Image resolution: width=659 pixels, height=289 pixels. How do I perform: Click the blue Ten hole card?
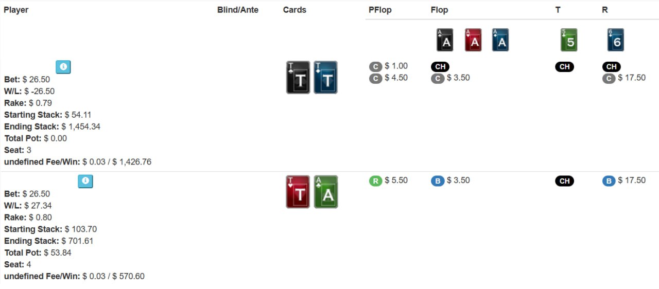[x=326, y=78]
